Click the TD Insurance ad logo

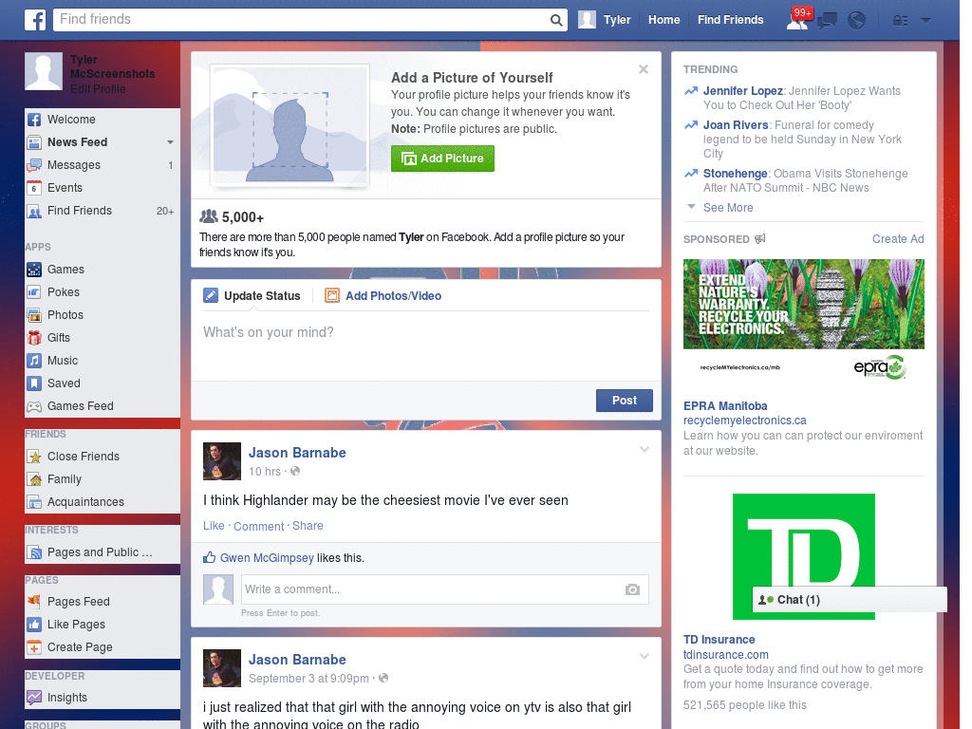pos(803,556)
